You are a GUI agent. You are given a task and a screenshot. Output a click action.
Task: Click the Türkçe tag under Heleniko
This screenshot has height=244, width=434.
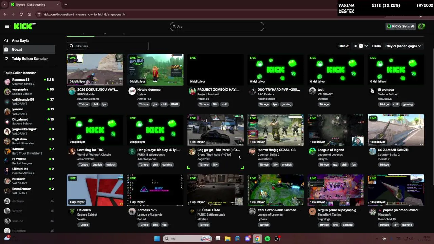point(83,225)
